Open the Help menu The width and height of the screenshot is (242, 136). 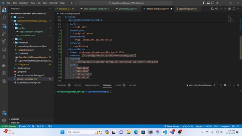tap(62, 3)
